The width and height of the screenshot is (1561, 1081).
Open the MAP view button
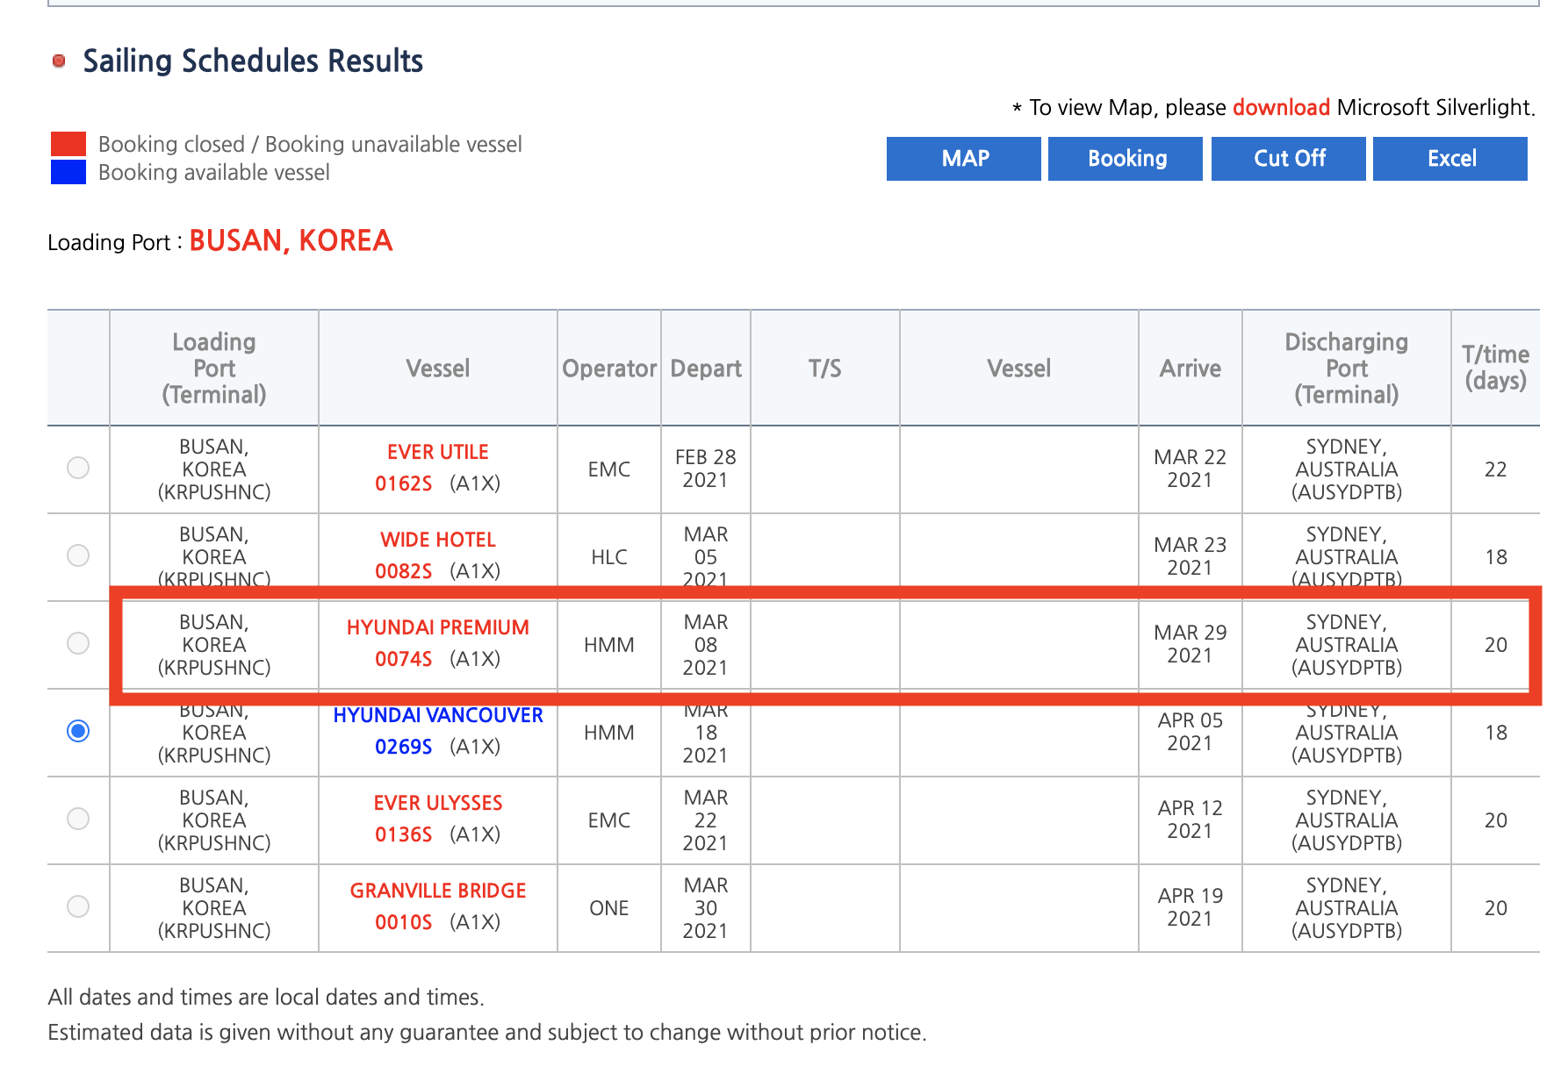point(963,159)
